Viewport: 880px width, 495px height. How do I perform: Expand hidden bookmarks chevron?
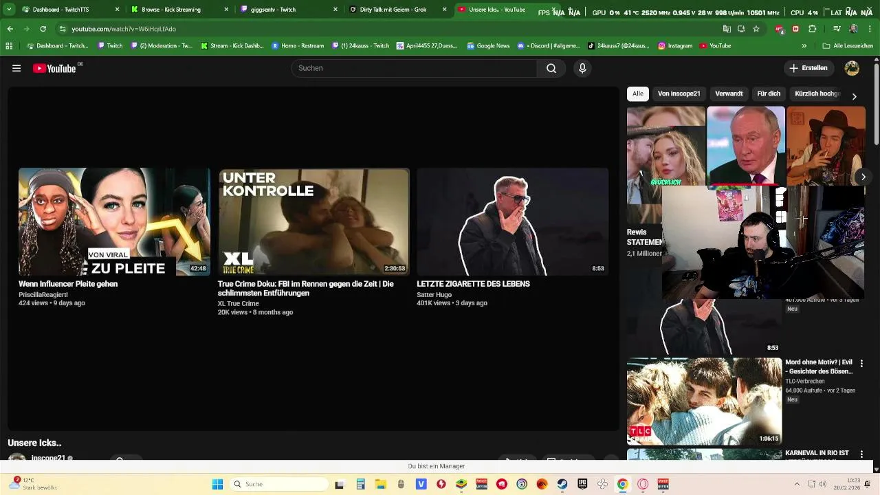(804, 46)
